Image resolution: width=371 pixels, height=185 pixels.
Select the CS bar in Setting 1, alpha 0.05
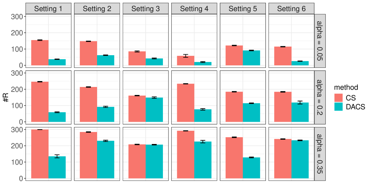point(40,53)
